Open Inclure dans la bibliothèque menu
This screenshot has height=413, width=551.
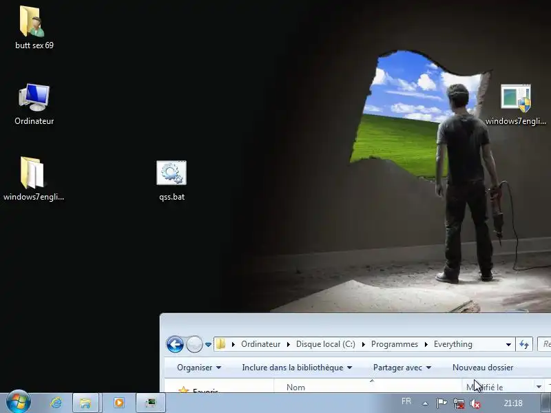(297, 368)
